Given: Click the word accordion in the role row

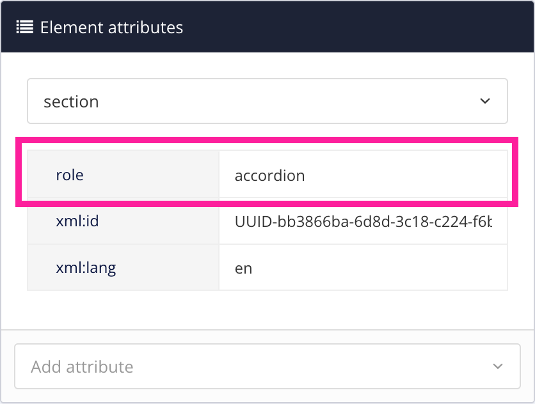Looking at the screenshot, I should (x=269, y=175).
